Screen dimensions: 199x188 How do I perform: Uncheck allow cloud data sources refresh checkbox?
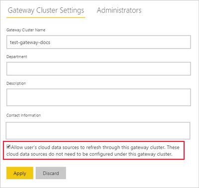pos(8,147)
